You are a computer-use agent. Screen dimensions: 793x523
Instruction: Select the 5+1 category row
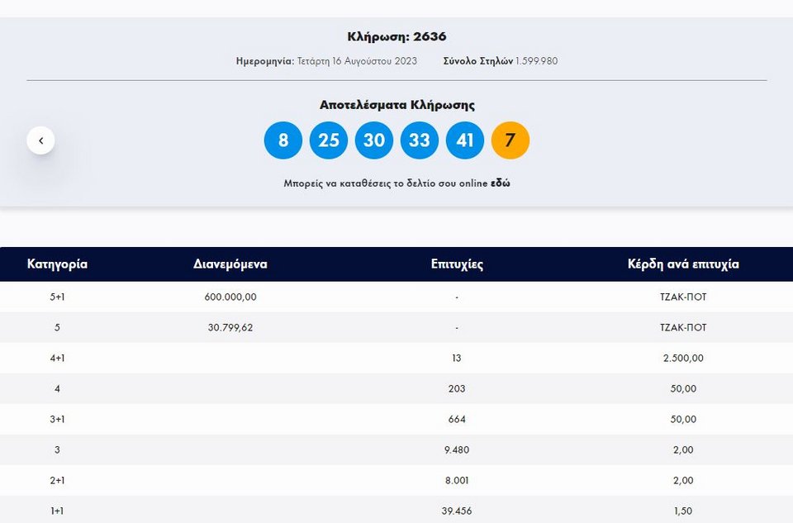click(396, 297)
